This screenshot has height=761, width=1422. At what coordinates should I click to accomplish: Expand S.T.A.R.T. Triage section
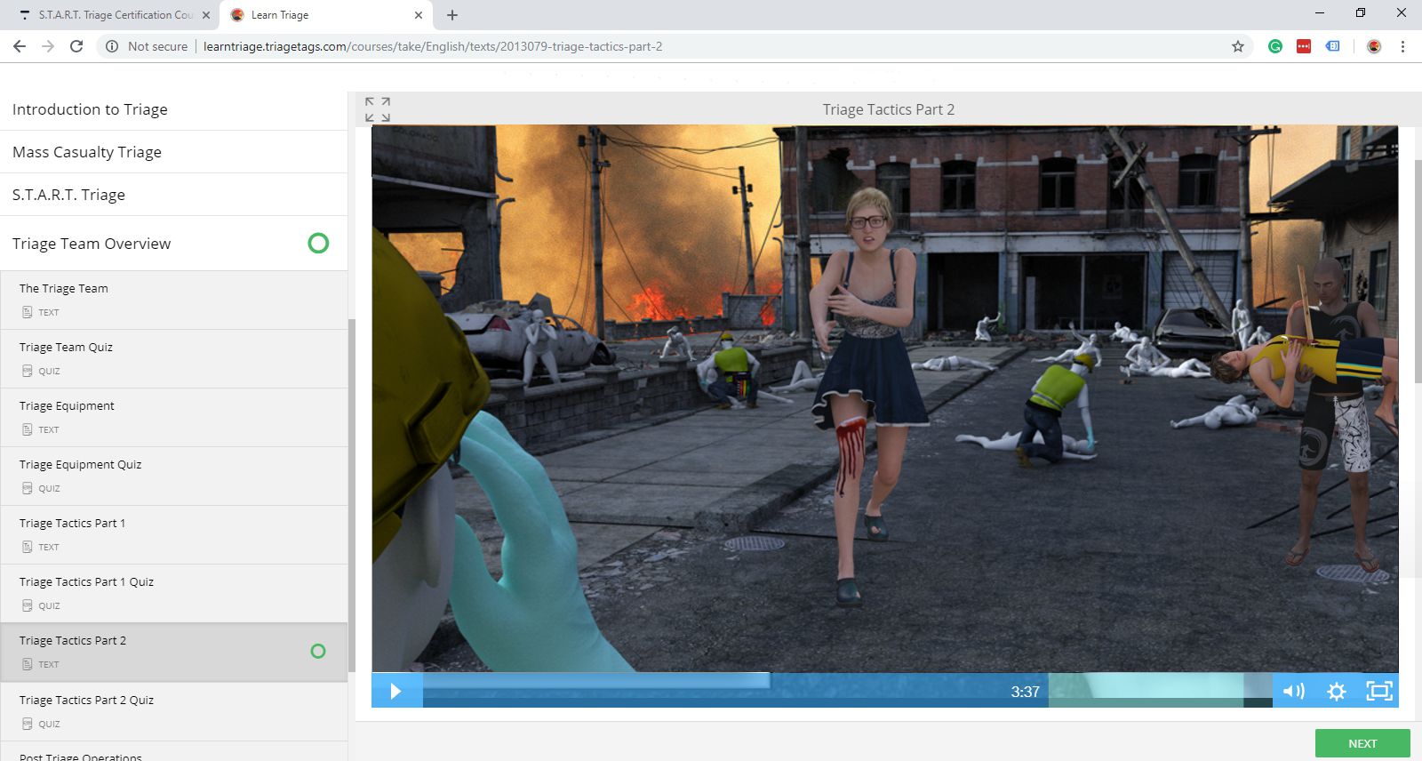pos(173,195)
